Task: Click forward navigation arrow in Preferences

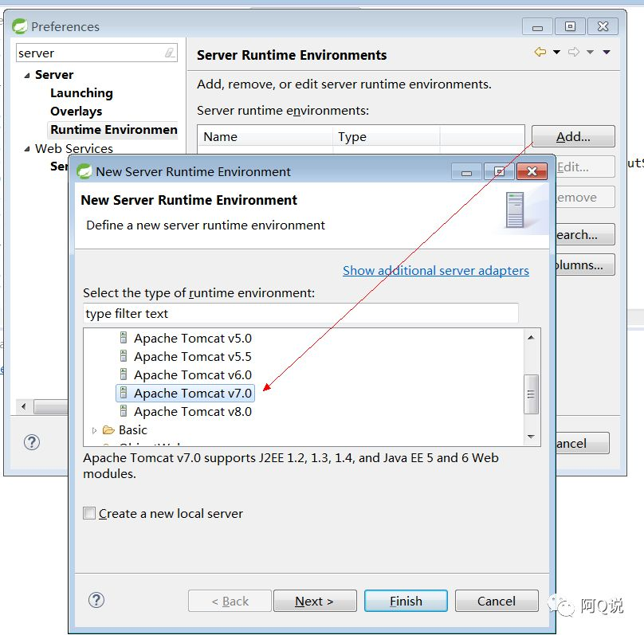Action: 574,52
